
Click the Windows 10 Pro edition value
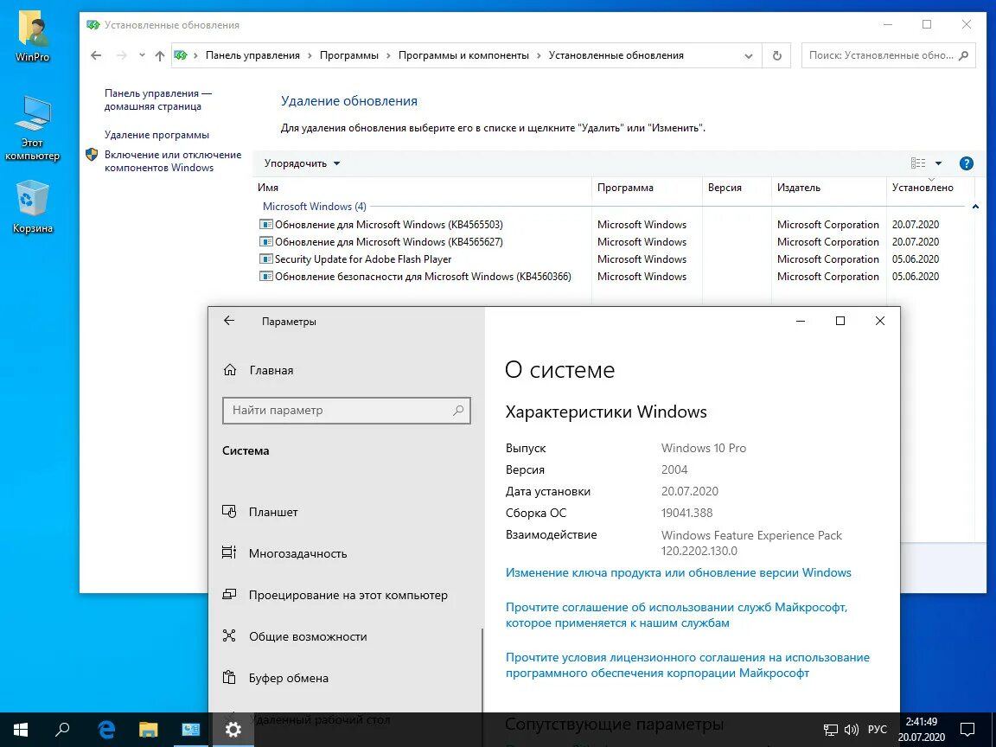(704, 448)
